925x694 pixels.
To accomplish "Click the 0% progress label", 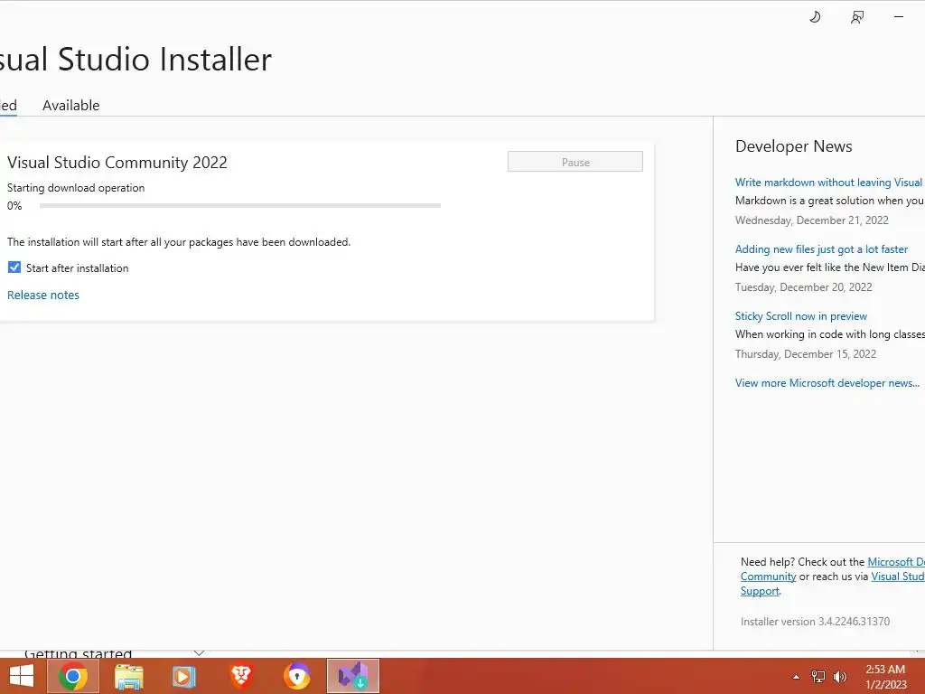I will (14, 206).
